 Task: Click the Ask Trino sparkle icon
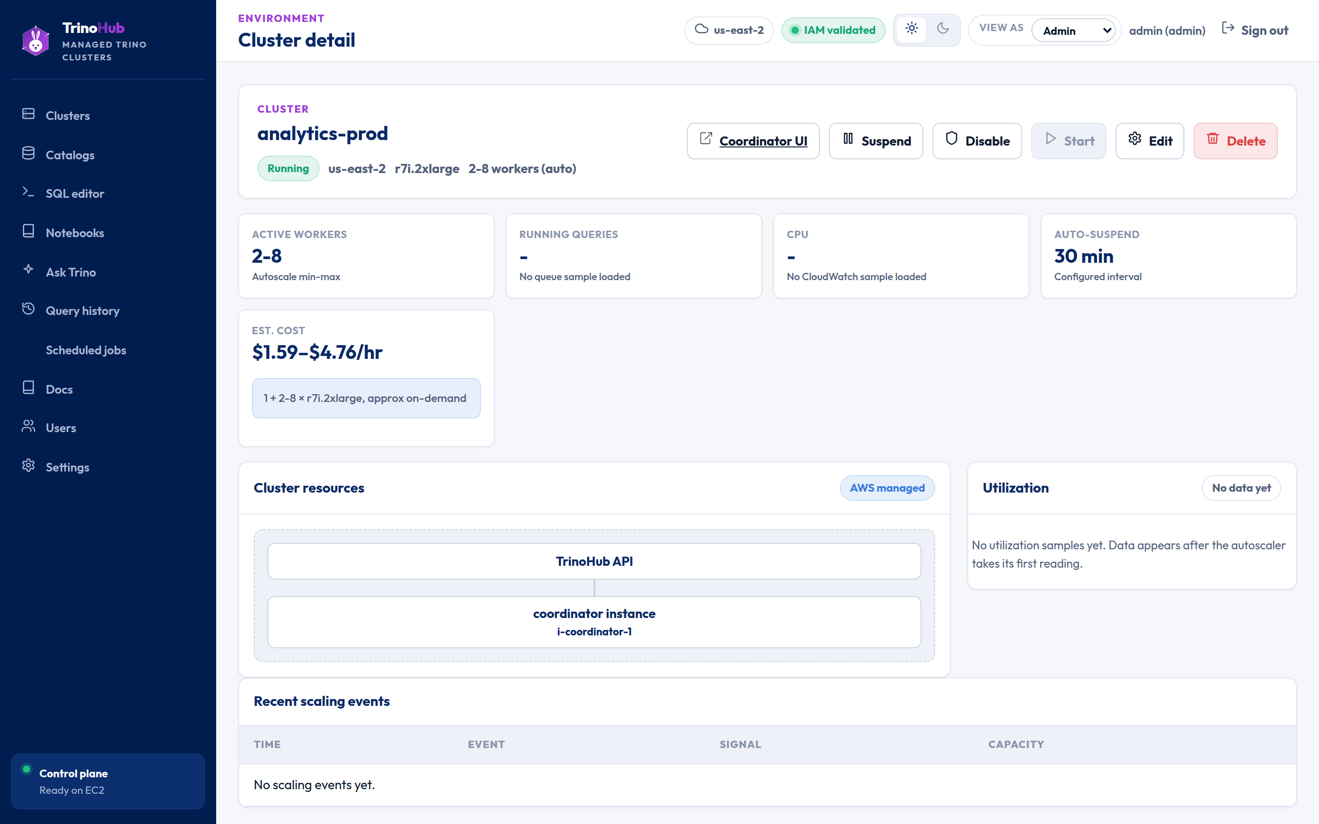point(28,269)
